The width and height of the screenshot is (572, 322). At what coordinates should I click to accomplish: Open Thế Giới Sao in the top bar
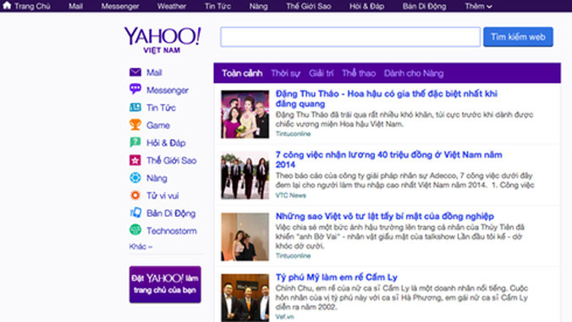click(309, 6)
